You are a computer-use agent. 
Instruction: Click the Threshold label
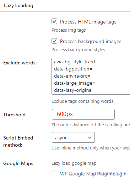coord(14,115)
